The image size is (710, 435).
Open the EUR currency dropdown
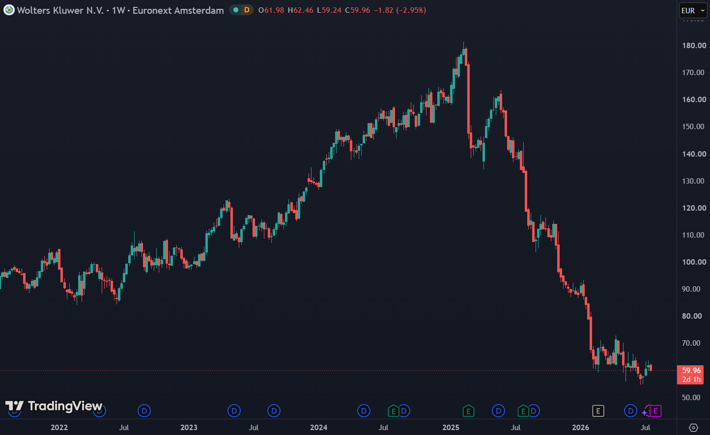tap(693, 10)
